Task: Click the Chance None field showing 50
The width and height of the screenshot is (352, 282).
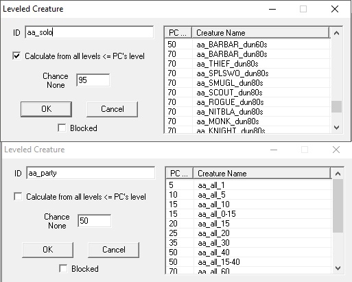Action: (x=95, y=221)
